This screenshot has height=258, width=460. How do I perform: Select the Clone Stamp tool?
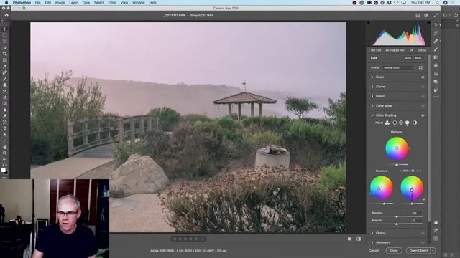5,85
